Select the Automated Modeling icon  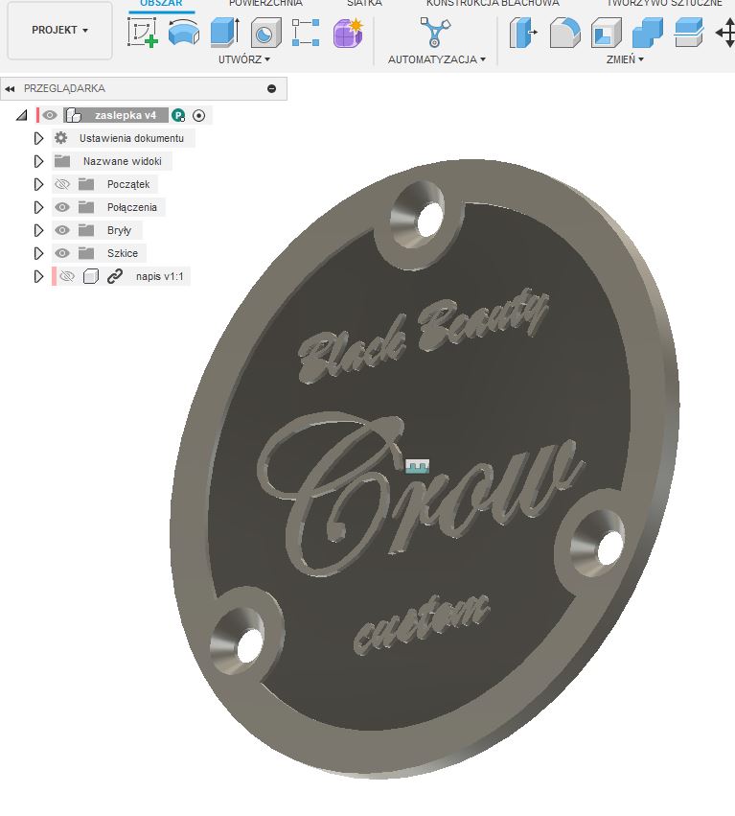tap(435, 32)
